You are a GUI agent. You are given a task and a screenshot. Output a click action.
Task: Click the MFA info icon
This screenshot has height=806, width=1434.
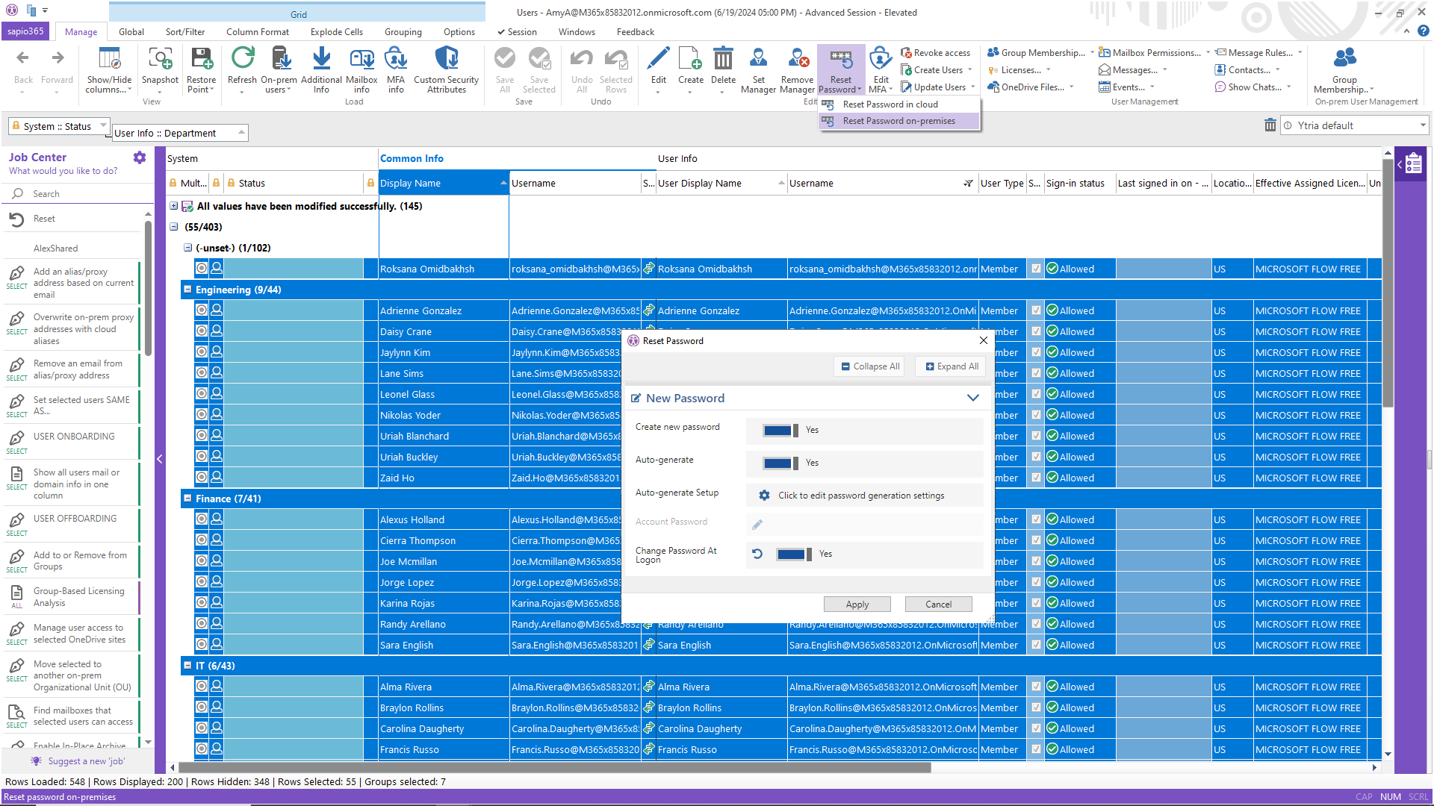[396, 58]
